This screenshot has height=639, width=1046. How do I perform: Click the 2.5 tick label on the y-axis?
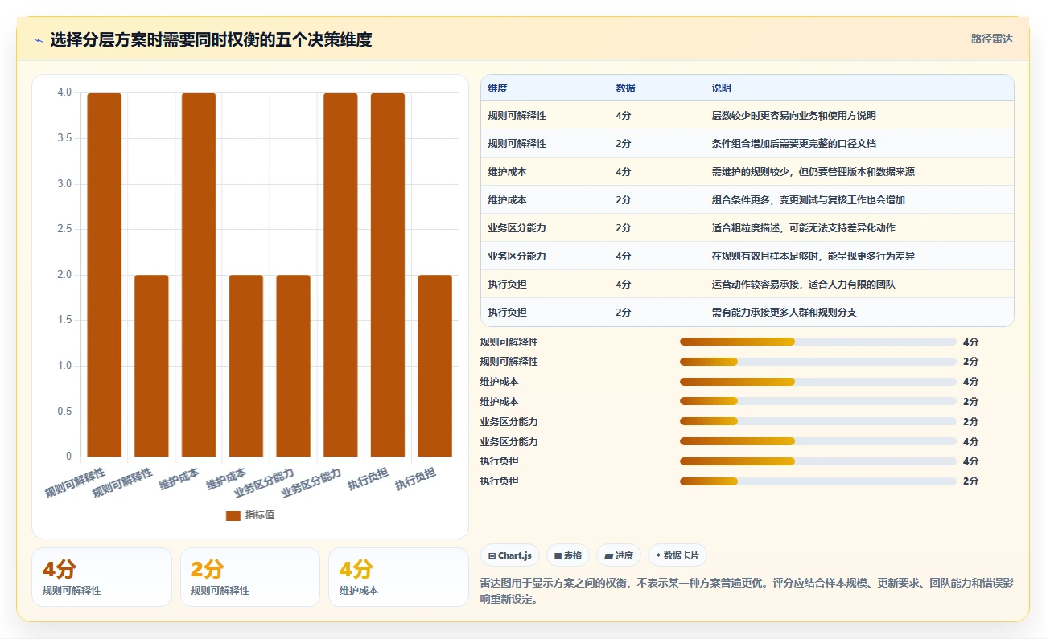(64, 229)
